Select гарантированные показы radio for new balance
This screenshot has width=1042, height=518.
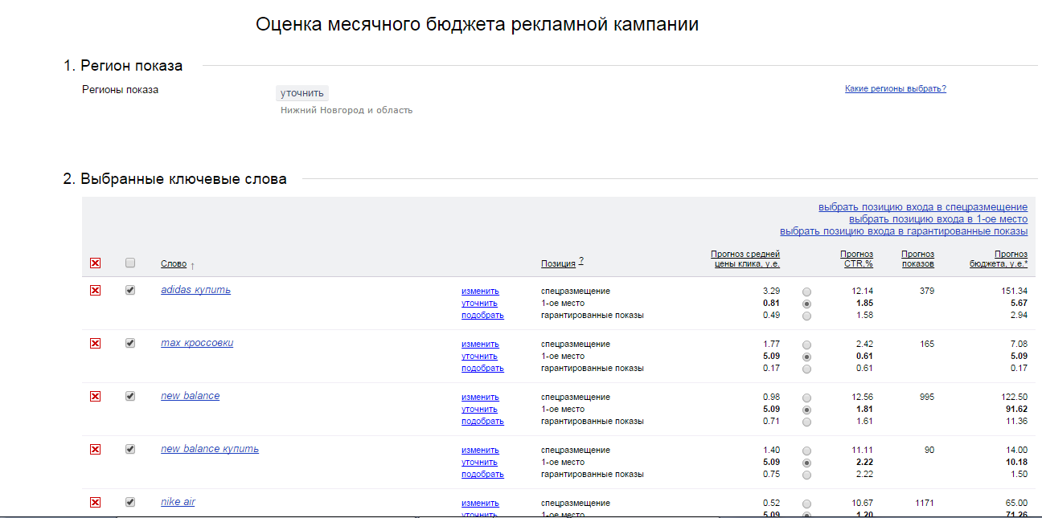point(806,422)
